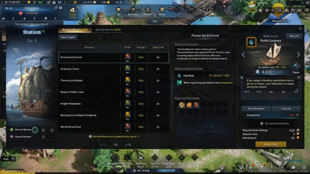Open the Manor icon
Image resolution: width=310 pixels, height=174 pixels.
162,11
